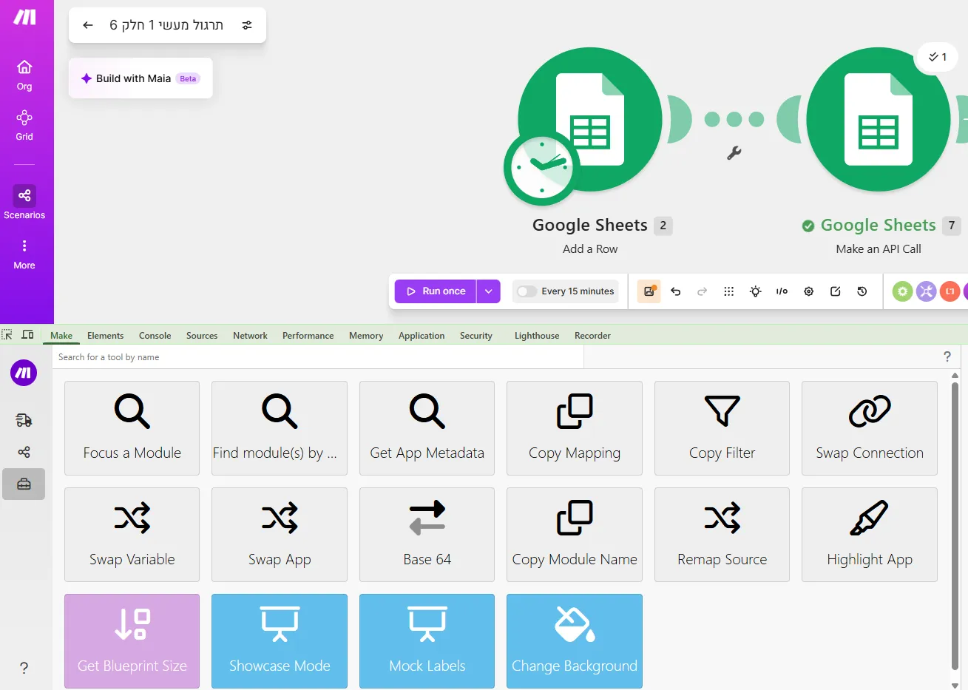This screenshot has height=690, width=968.
Task: Click the purple tools icon in toolbar
Action: [927, 291]
